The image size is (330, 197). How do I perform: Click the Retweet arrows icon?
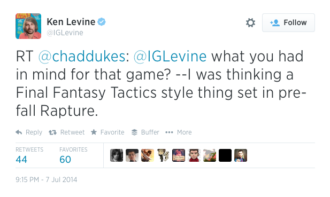(x=52, y=132)
